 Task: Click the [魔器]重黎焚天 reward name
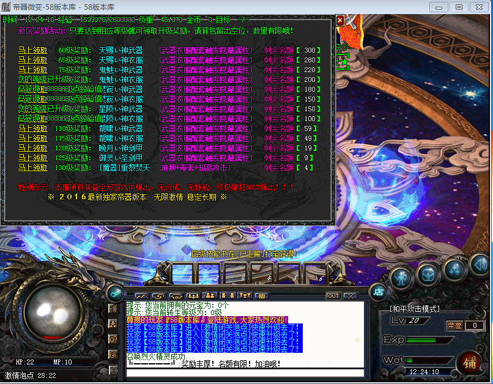pos(125,168)
